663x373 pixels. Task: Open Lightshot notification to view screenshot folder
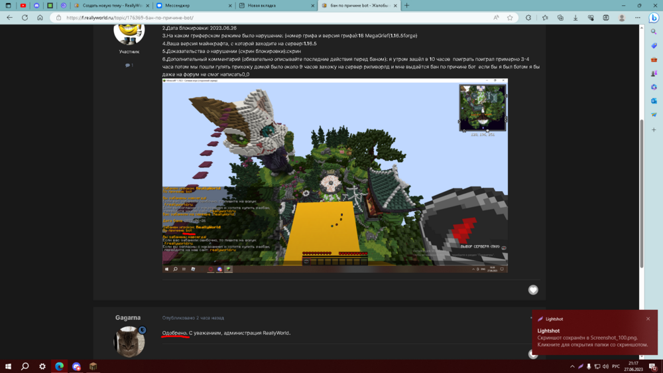[594, 333]
